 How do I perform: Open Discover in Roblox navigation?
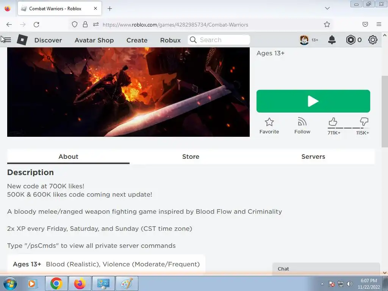pyautogui.click(x=48, y=40)
